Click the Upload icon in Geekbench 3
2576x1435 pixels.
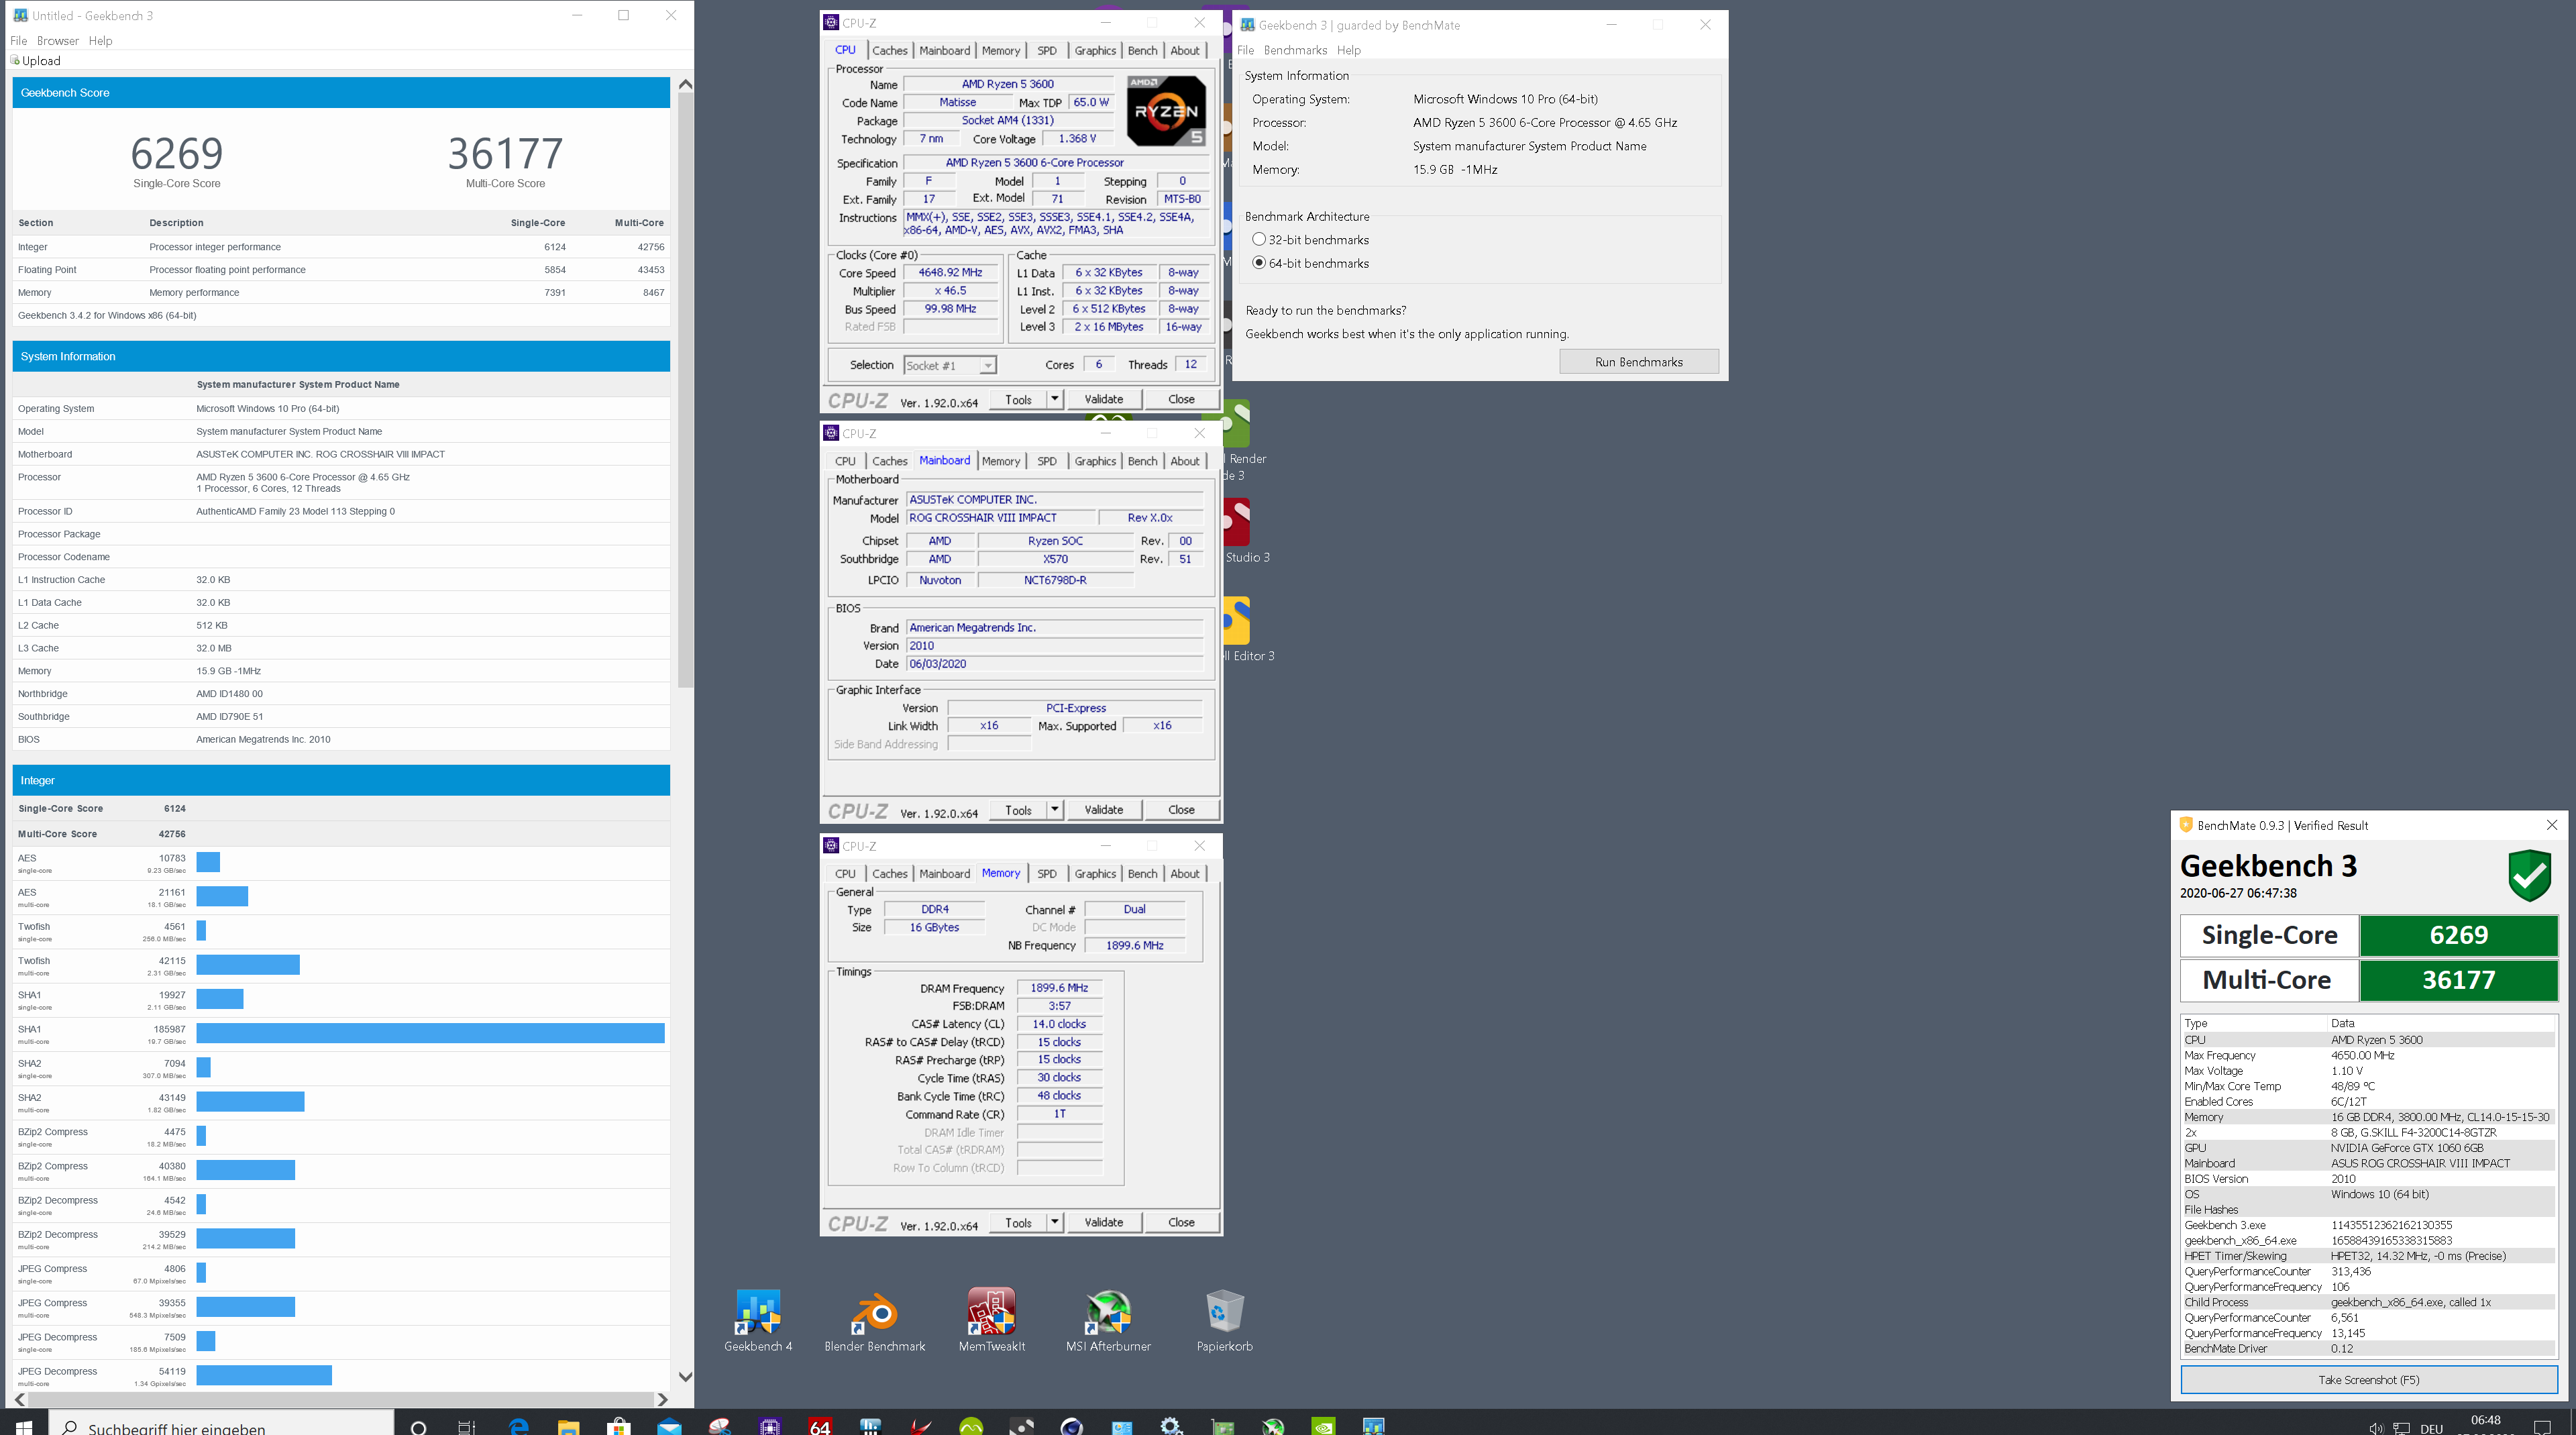tap(15, 61)
